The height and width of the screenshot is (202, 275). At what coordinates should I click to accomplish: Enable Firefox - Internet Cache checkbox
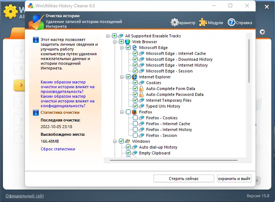[135, 124]
